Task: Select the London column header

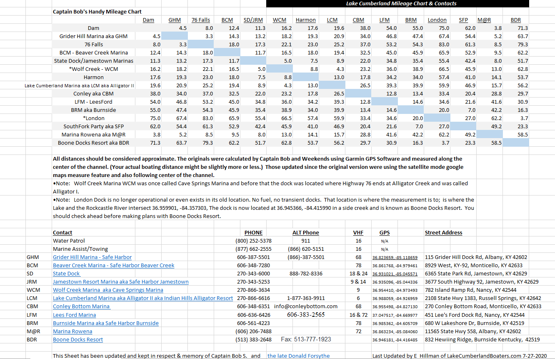Action: 437,20
